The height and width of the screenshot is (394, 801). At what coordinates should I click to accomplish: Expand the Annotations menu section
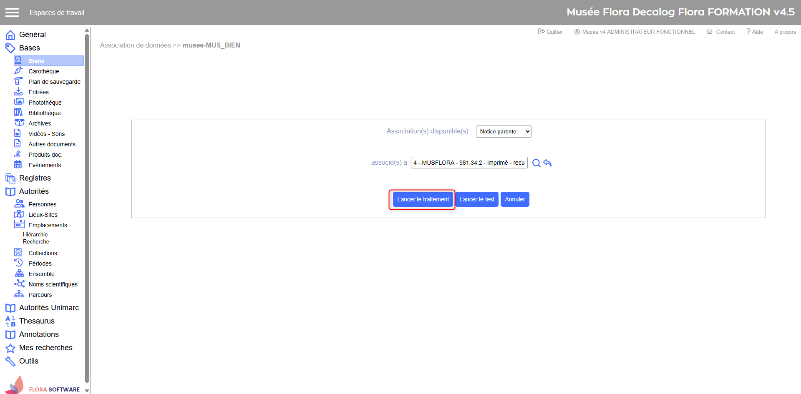pyautogui.click(x=39, y=334)
